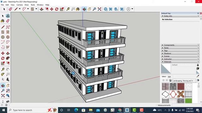
Task: Select the Arc tool in top toolbar
Action: [24, 9]
